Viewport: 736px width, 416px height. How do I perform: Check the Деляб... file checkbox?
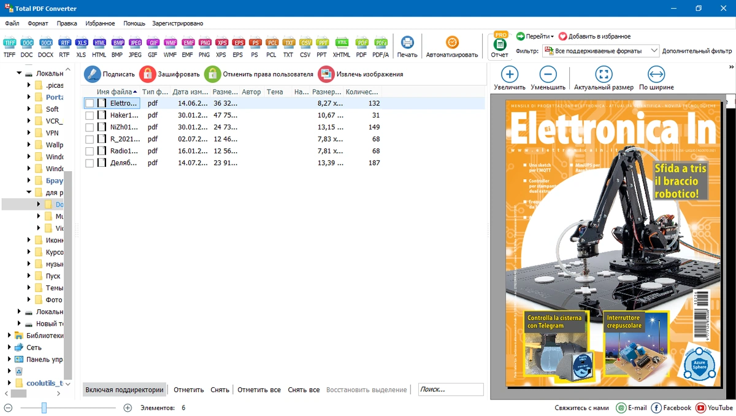point(90,163)
